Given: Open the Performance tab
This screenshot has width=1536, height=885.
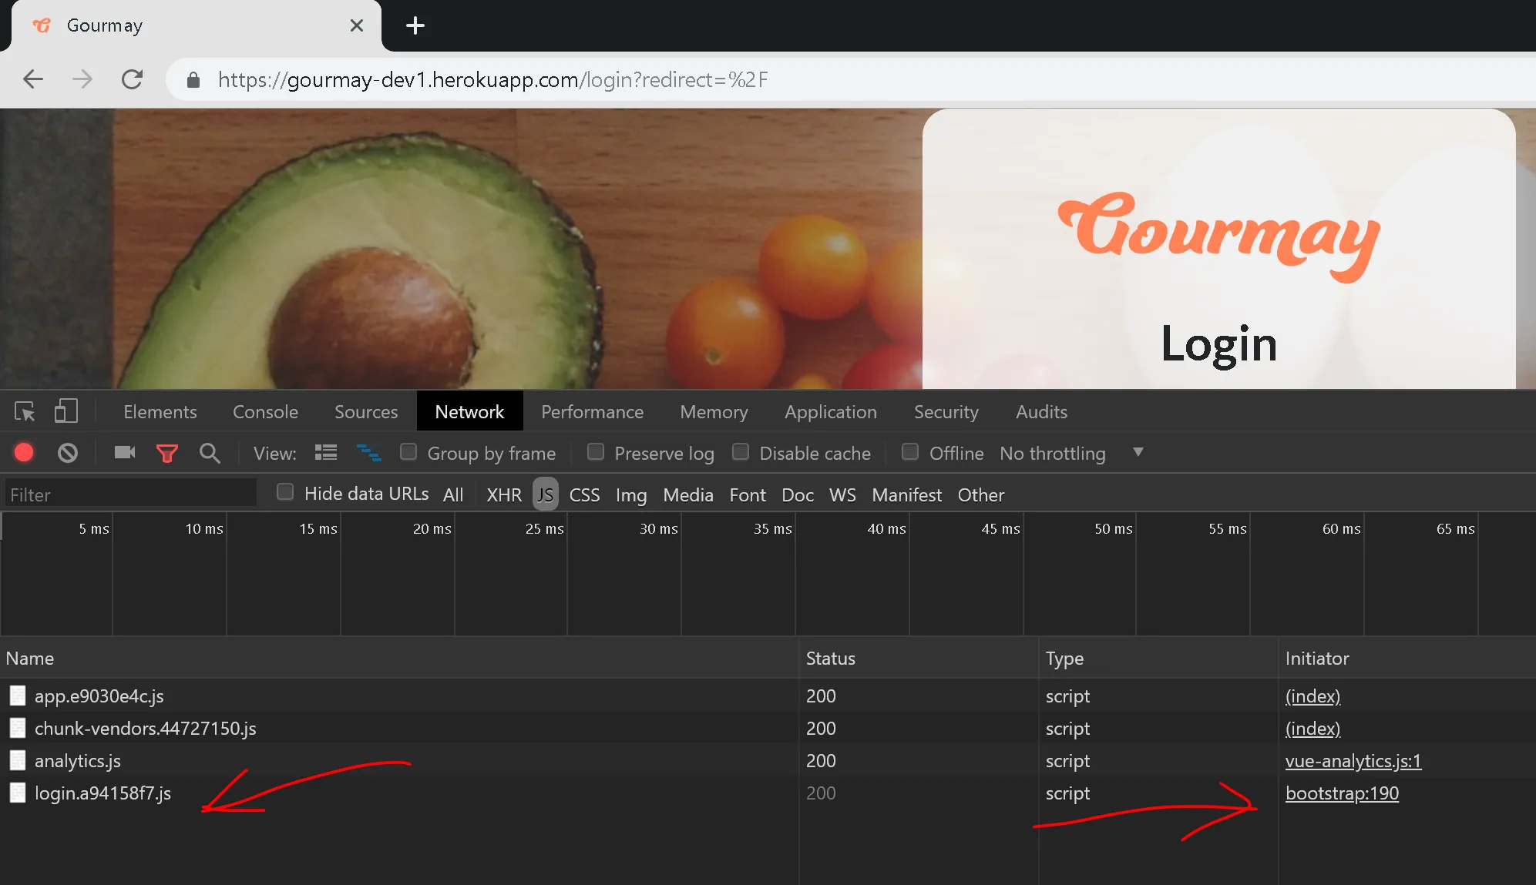Looking at the screenshot, I should tap(592, 412).
